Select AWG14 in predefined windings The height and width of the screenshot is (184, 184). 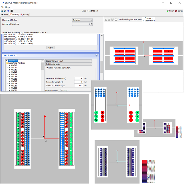point(14,74)
